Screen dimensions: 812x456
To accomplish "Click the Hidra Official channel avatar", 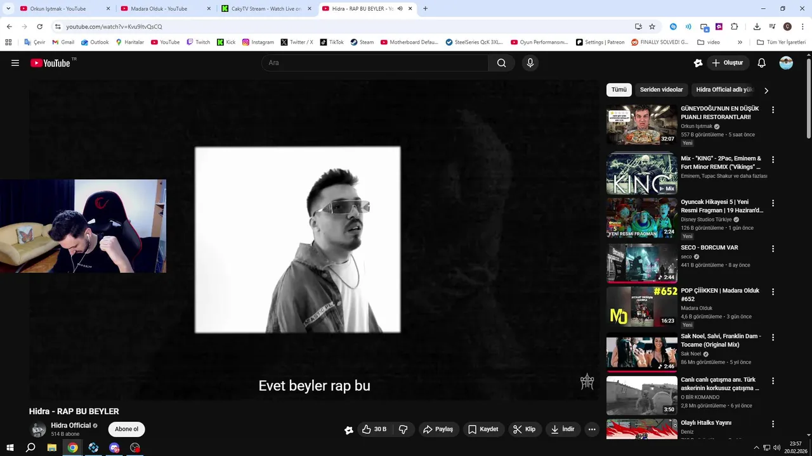I will pyautogui.click(x=39, y=429).
